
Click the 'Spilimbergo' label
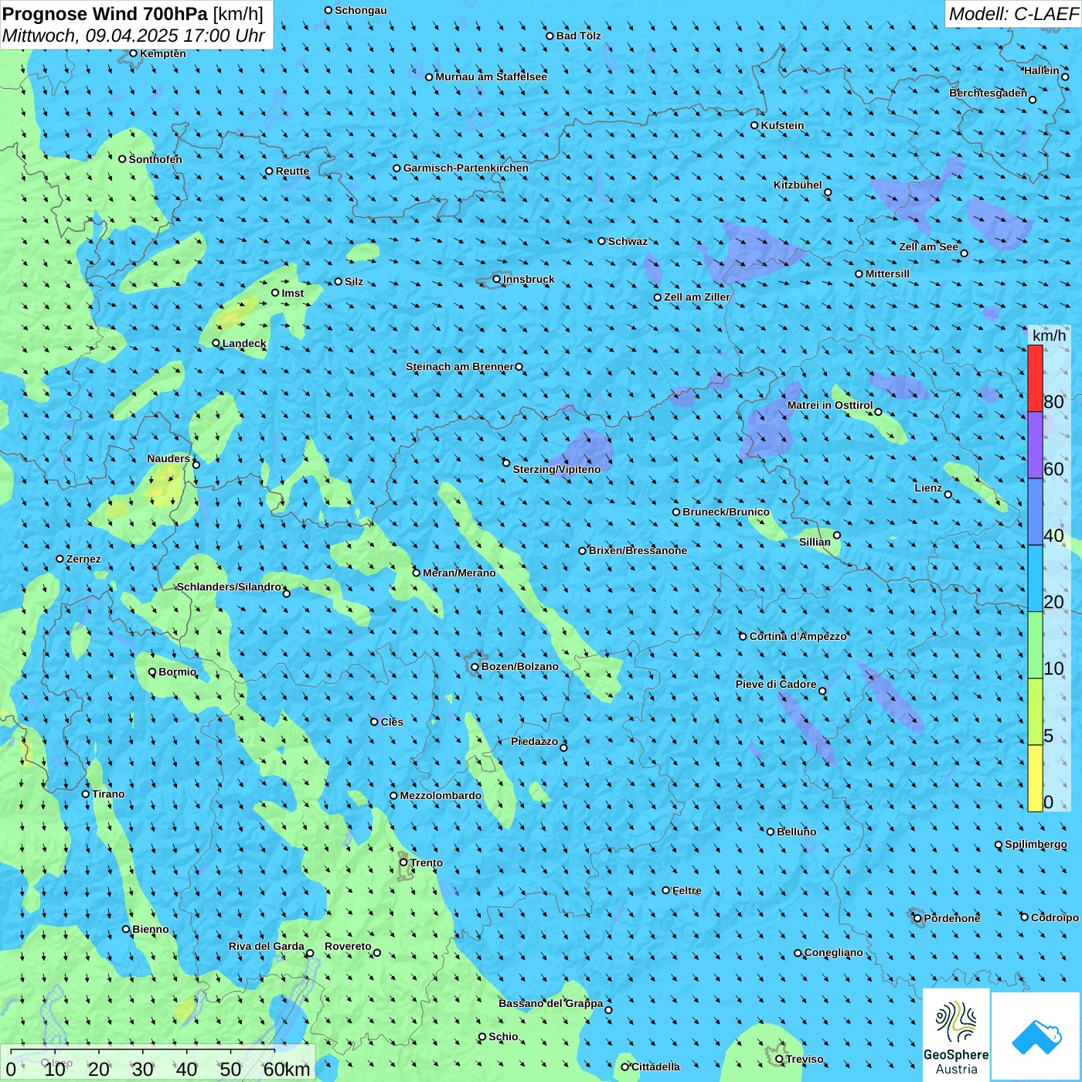click(1036, 844)
